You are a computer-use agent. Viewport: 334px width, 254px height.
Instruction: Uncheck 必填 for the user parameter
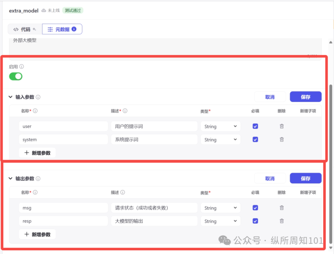255,126
